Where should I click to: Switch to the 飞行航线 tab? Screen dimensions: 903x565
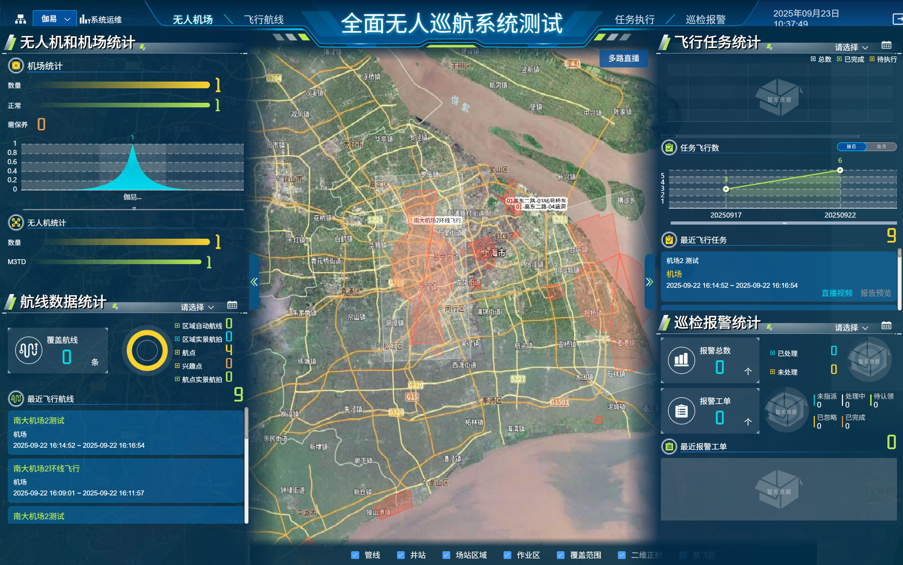264,19
